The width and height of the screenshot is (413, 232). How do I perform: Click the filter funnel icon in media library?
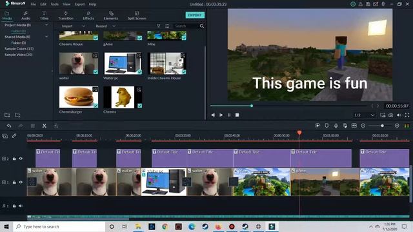[159, 26]
